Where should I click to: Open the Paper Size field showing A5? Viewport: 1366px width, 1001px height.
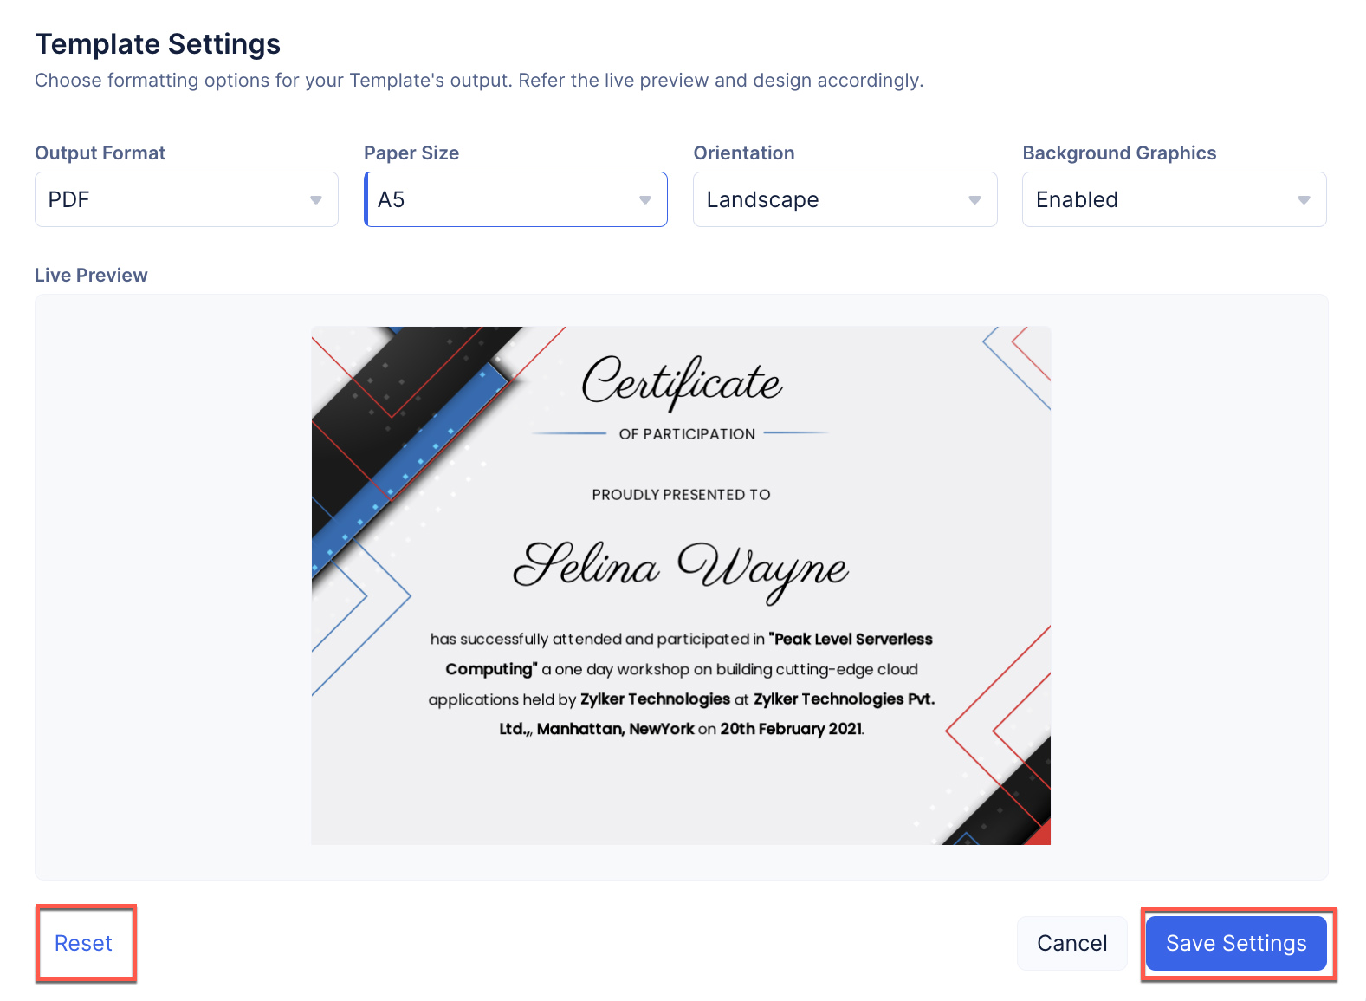click(x=502, y=200)
